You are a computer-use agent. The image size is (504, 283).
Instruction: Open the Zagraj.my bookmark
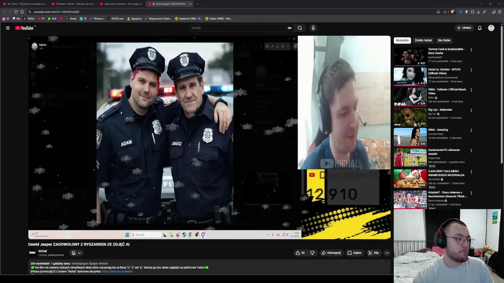(134, 18)
